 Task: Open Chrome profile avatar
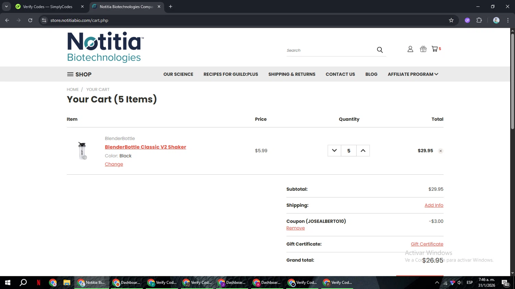pyautogui.click(x=496, y=20)
